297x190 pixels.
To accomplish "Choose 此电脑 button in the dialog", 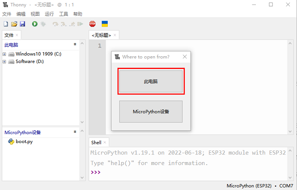I will 151,81.
